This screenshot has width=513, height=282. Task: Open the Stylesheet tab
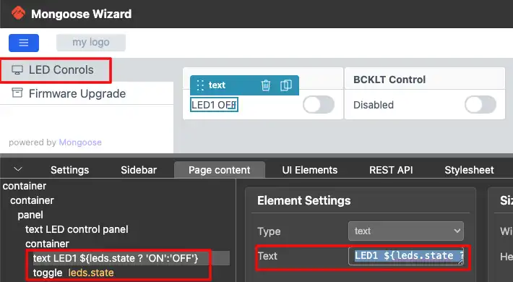[x=469, y=170]
